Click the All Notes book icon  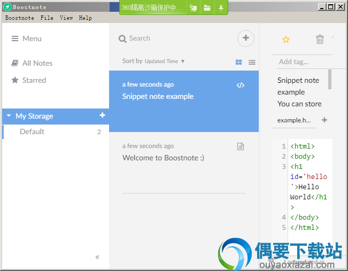[15, 63]
